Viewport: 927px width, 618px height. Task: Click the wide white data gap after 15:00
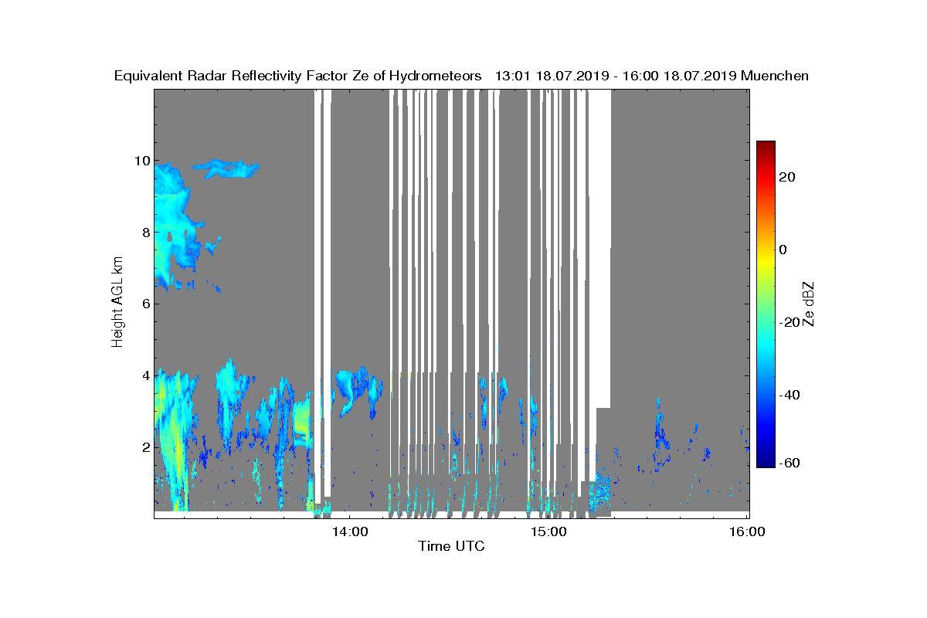coord(599,247)
